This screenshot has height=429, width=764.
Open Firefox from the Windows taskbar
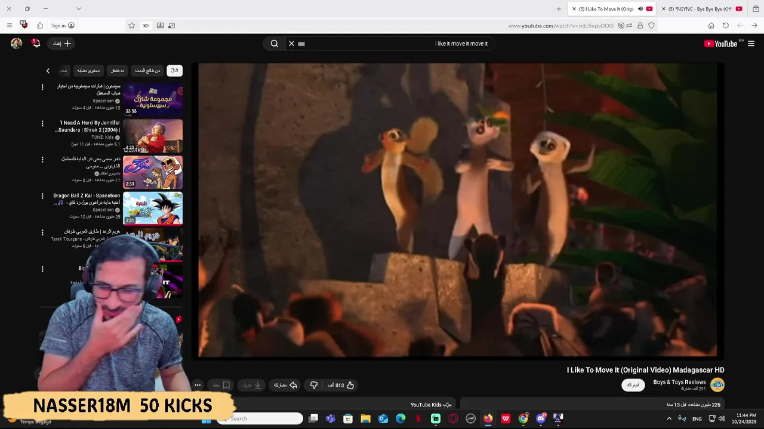(488, 418)
